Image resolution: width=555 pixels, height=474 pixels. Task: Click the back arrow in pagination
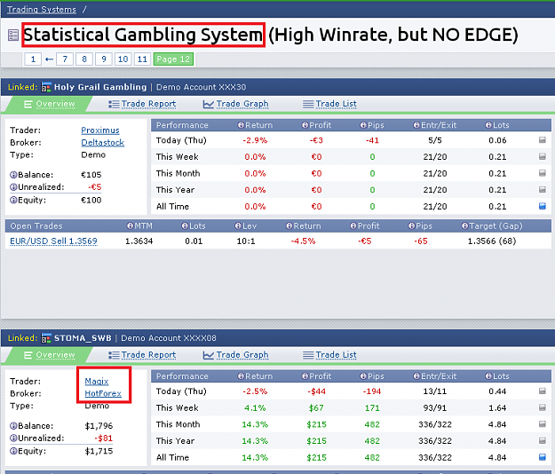49,59
